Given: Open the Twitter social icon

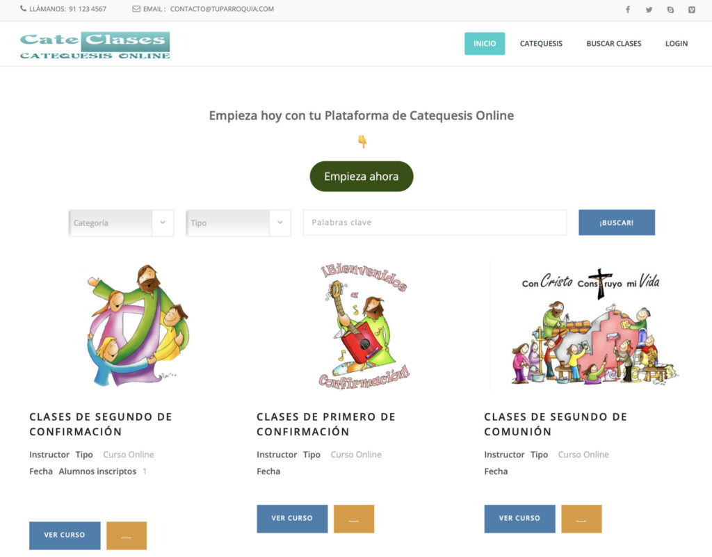Looking at the screenshot, I should 649,10.
